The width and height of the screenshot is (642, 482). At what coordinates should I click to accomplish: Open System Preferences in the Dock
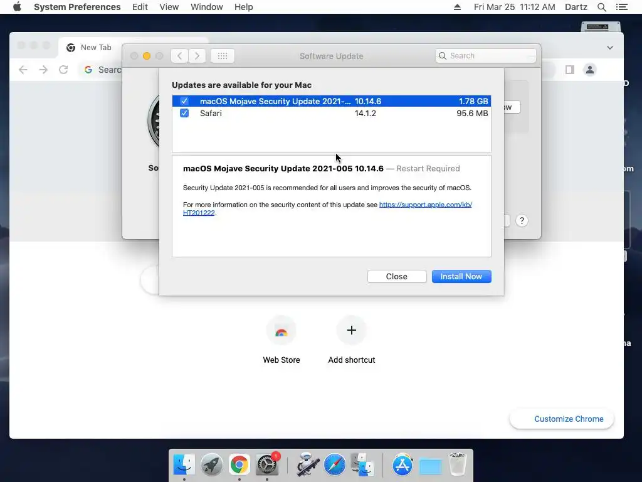coord(267,465)
